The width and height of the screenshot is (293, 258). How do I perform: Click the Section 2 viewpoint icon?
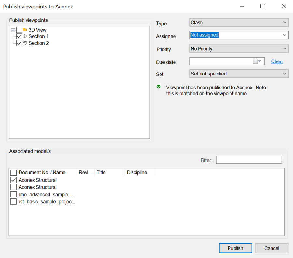click(x=25, y=43)
